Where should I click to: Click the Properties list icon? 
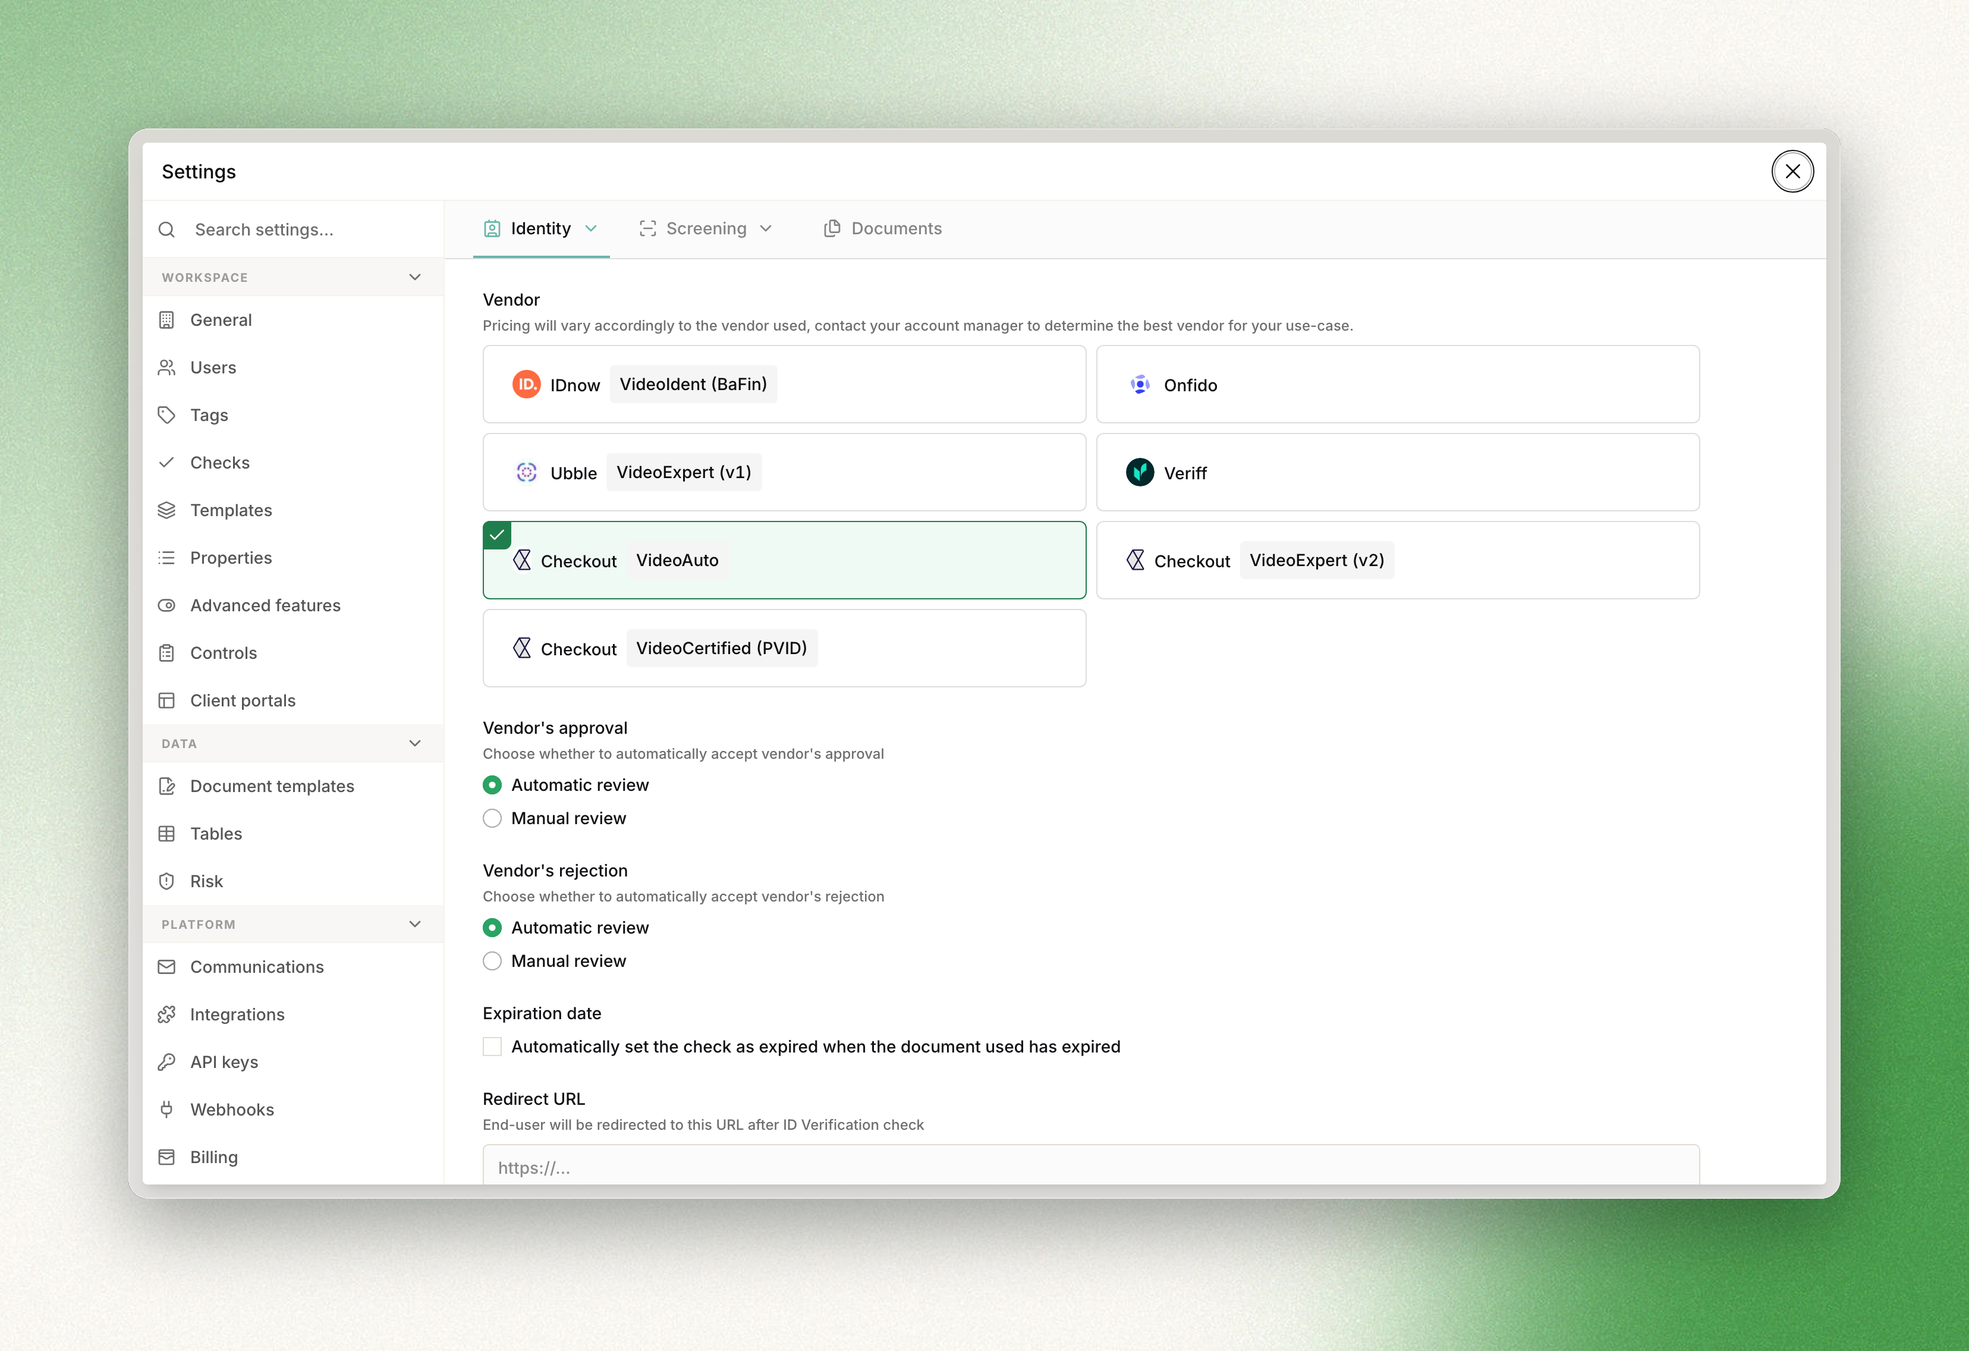167,558
